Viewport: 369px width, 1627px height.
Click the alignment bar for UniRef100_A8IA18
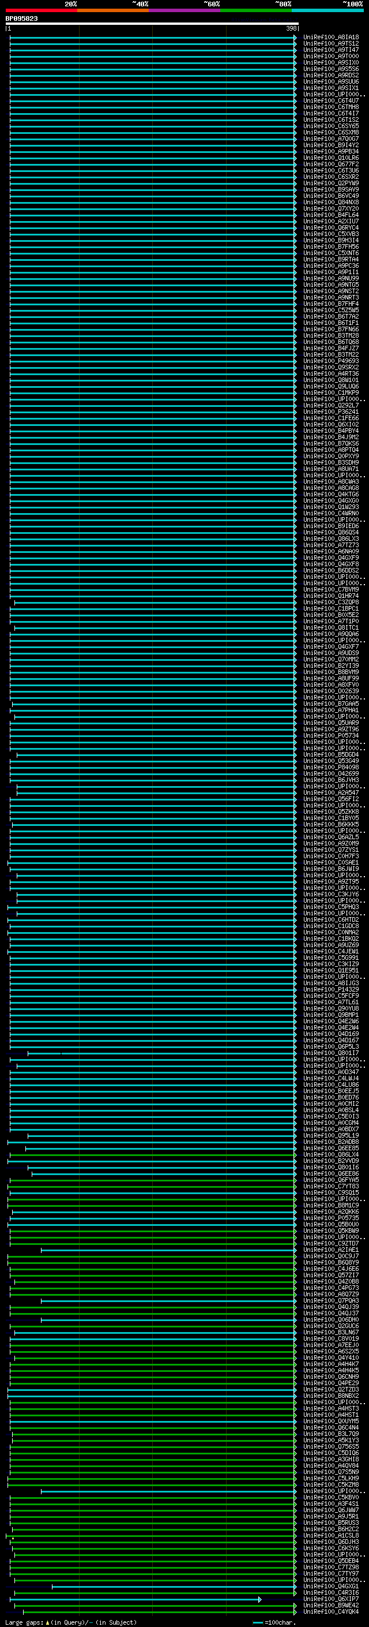(x=153, y=38)
